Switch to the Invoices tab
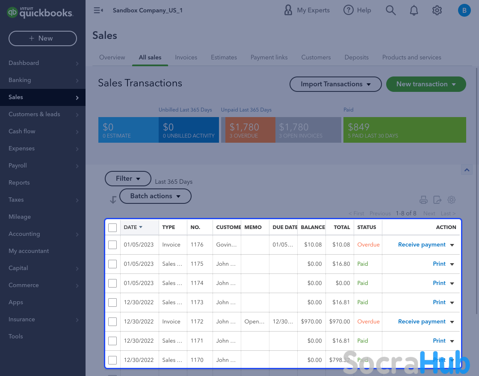Image resolution: width=479 pixels, height=376 pixels. point(186,57)
